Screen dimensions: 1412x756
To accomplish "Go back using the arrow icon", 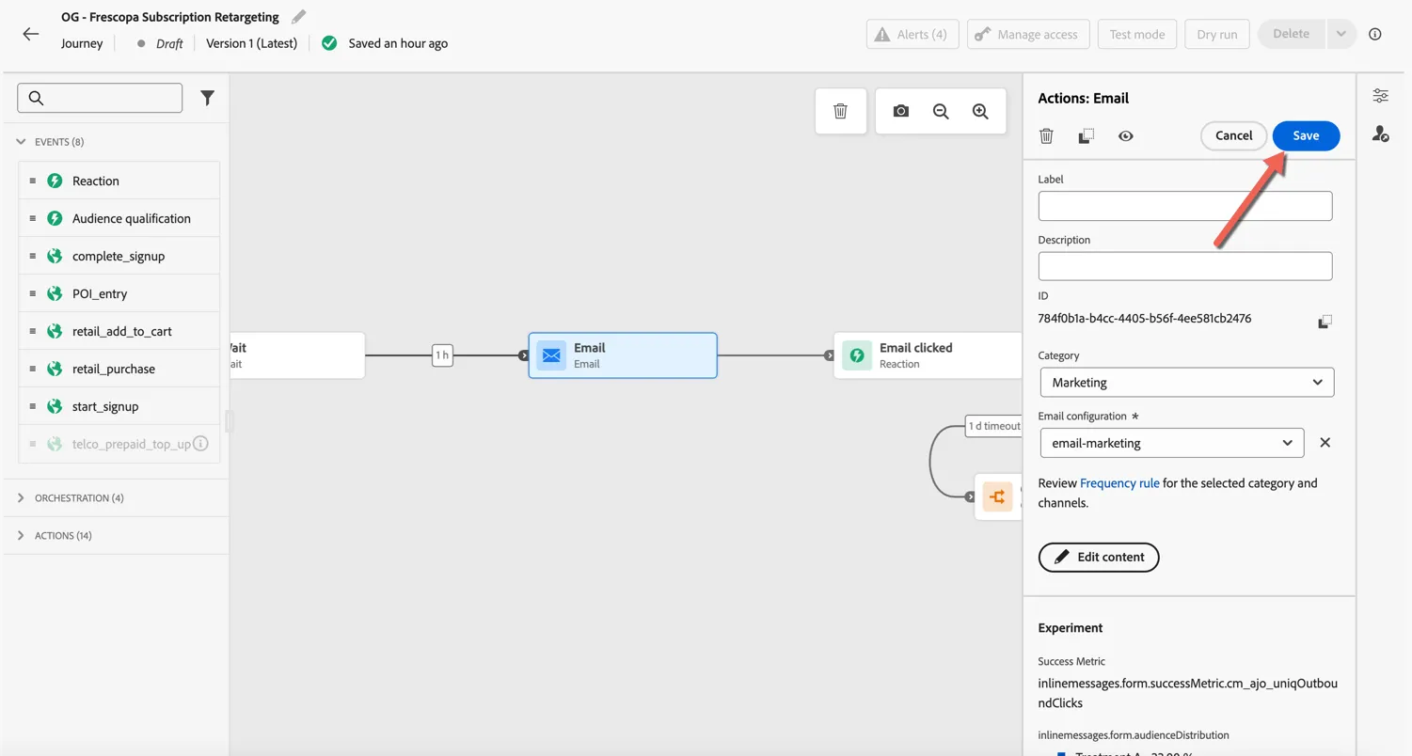I will 31,35.
